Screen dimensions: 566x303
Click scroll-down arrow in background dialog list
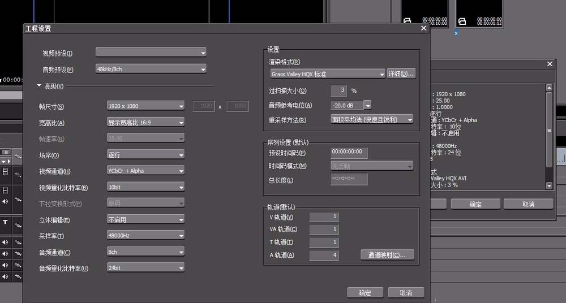pos(549,186)
